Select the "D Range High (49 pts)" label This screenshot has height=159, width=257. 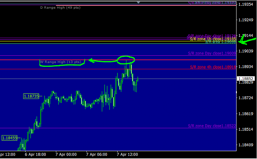coord(60,7)
